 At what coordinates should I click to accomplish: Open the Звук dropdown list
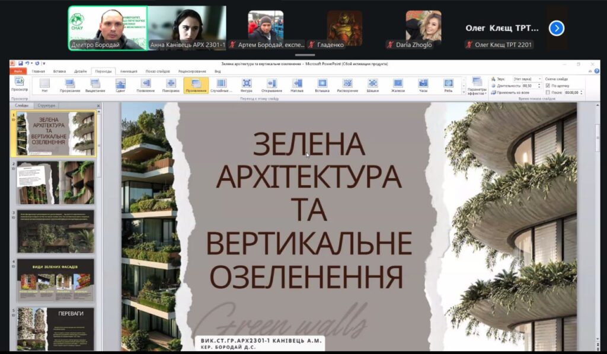pyautogui.click(x=539, y=79)
